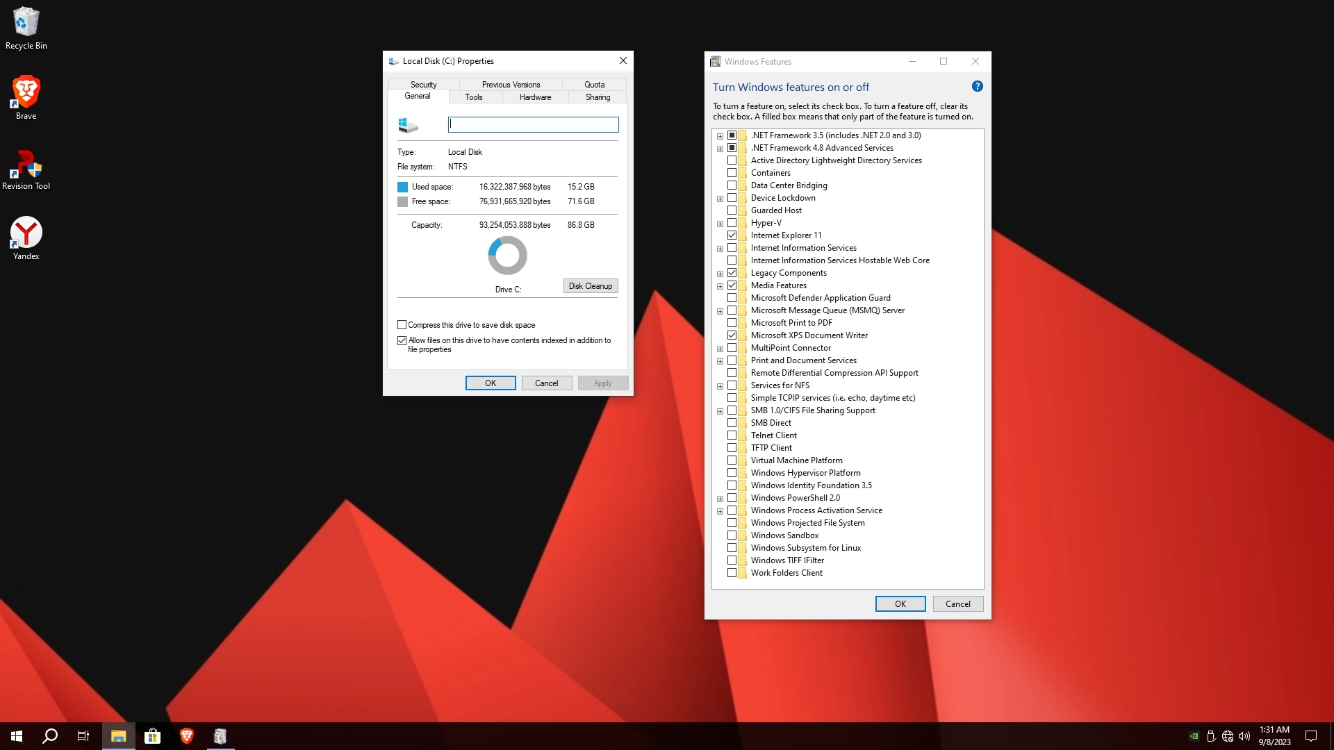
Task: Click the Disk Cleanup button
Action: 590,286
